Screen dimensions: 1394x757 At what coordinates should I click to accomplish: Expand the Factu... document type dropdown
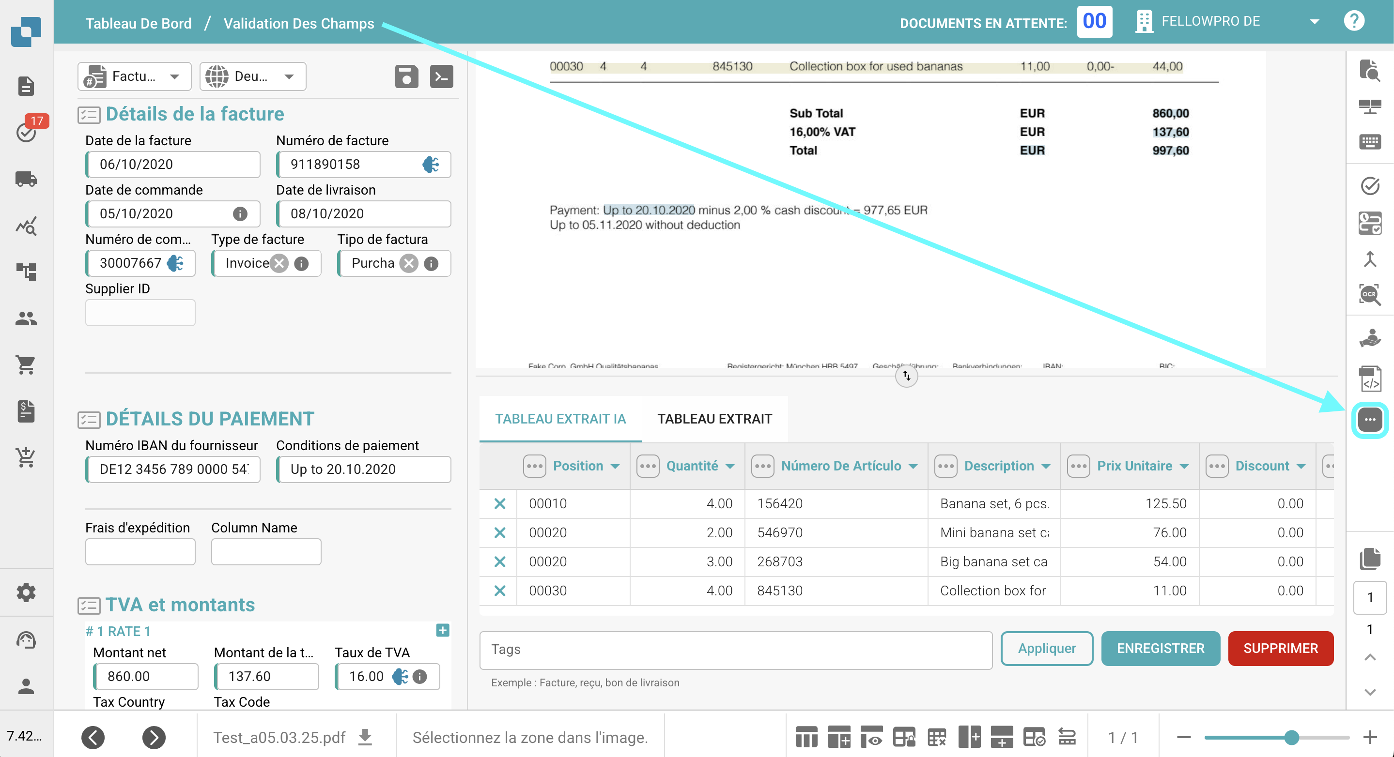click(174, 76)
